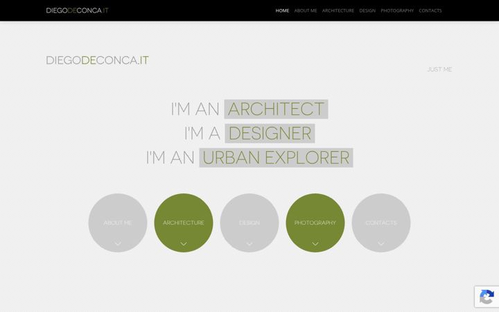
Task: Click the grey CONTACTS circle button
Action: tap(381, 223)
